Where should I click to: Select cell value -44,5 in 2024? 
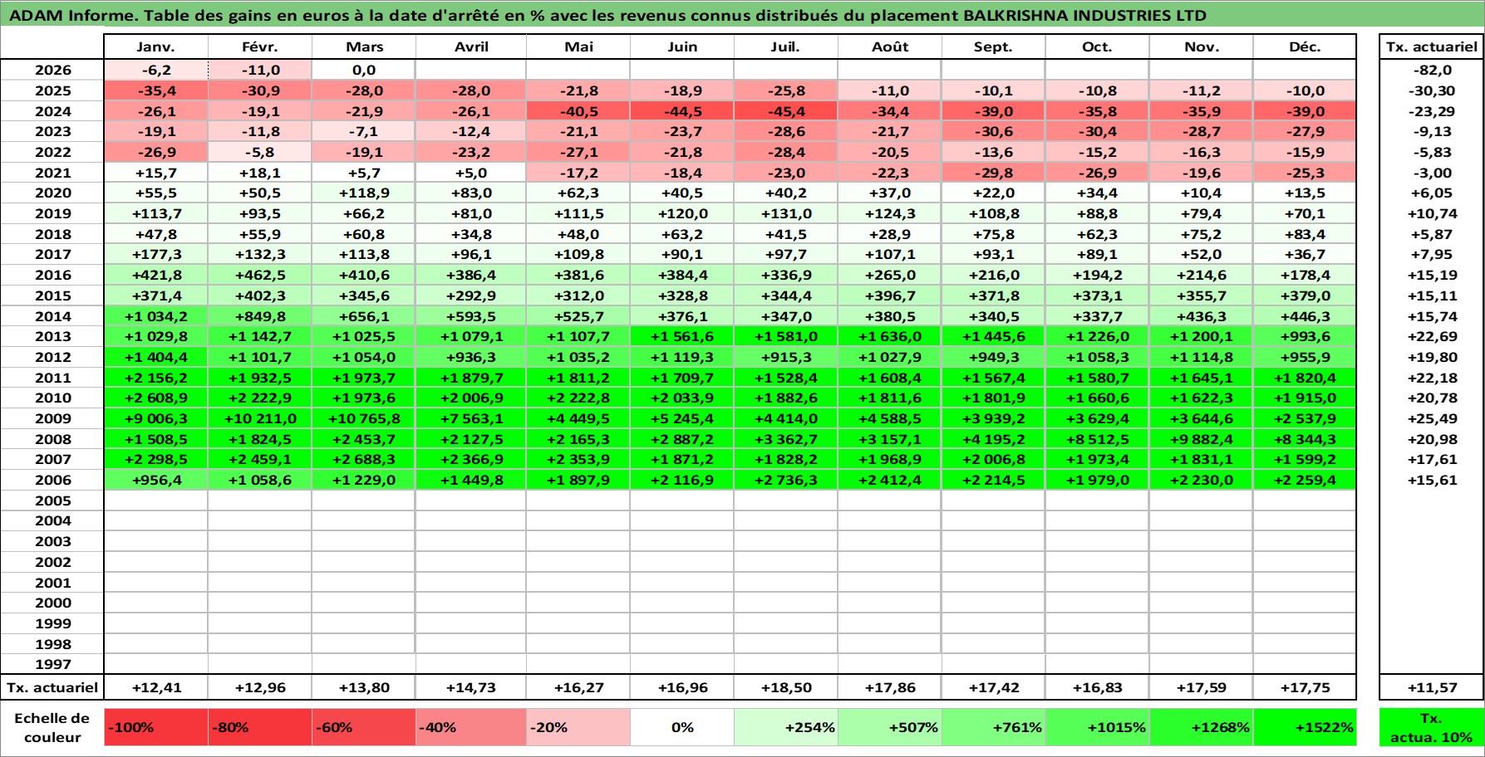pyautogui.click(x=682, y=111)
